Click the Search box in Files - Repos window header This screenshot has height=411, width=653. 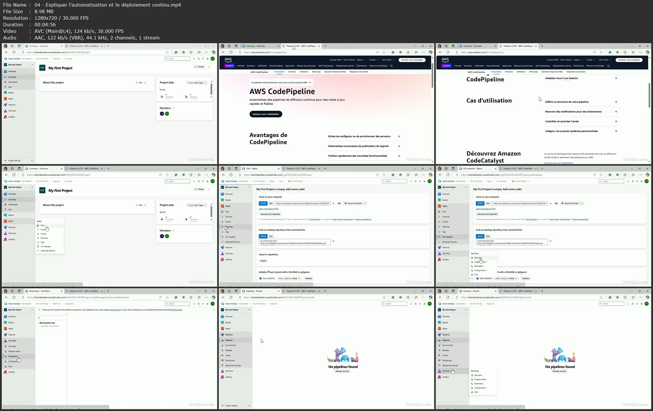[x=394, y=181]
